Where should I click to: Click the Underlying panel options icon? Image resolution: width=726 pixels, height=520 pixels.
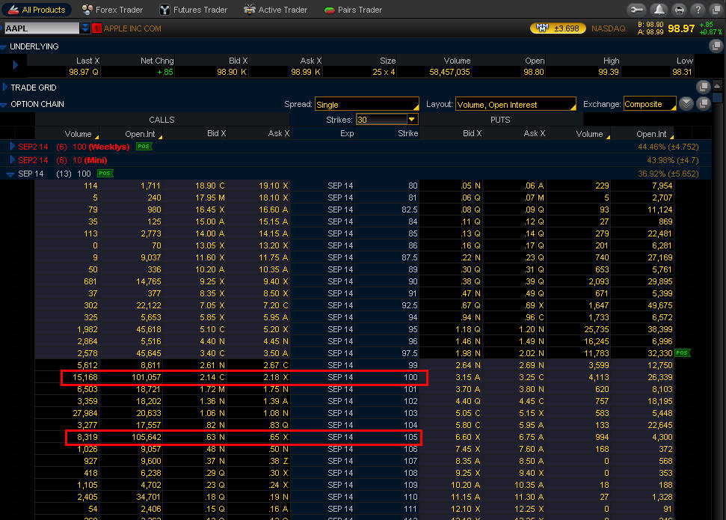716,46
